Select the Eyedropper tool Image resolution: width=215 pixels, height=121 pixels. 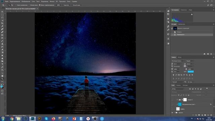point(2,26)
